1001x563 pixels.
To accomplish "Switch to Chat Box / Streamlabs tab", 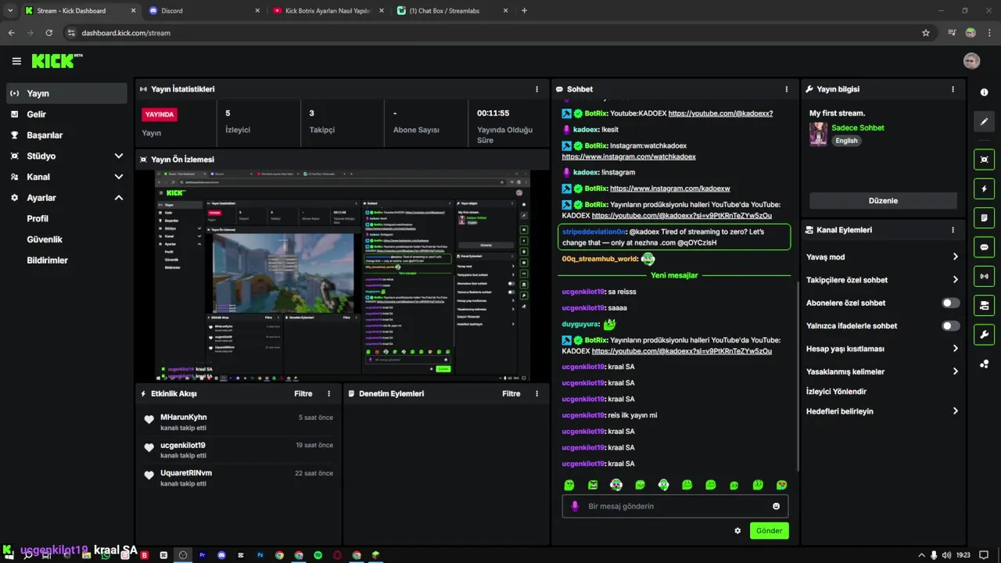I will (x=452, y=11).
